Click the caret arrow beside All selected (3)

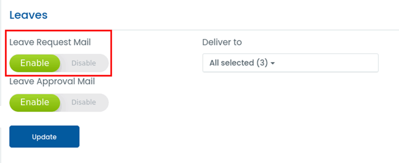[273, 63]
